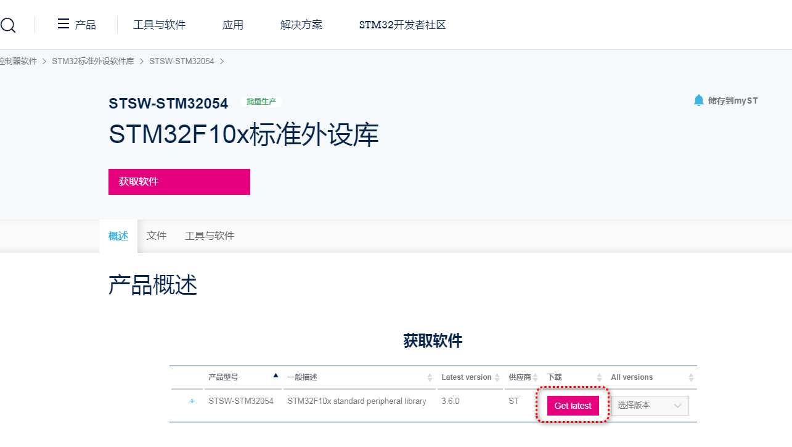Click the 控制器软件 breadcrumb link
The image size is (792, 447).
18,61
